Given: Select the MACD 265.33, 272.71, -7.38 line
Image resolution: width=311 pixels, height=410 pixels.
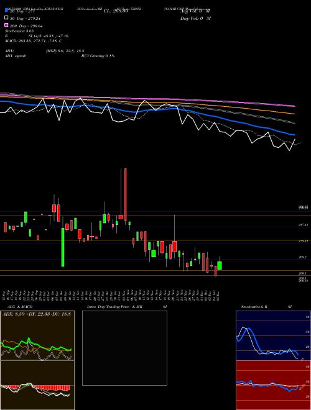Looking at the screenshot, I should [x=34, y=41].
